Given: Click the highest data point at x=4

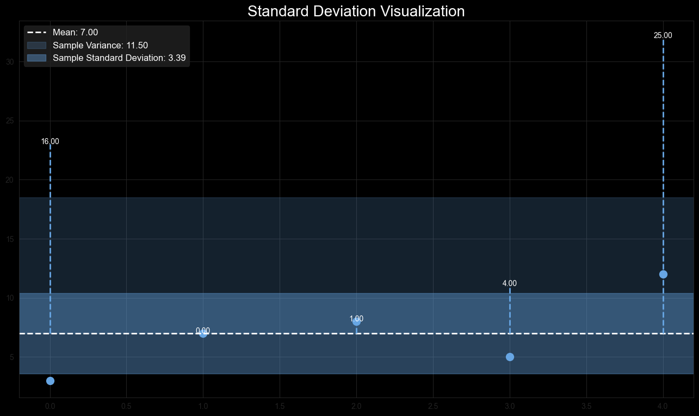Looking at the screenshot, I should point(664,273).
